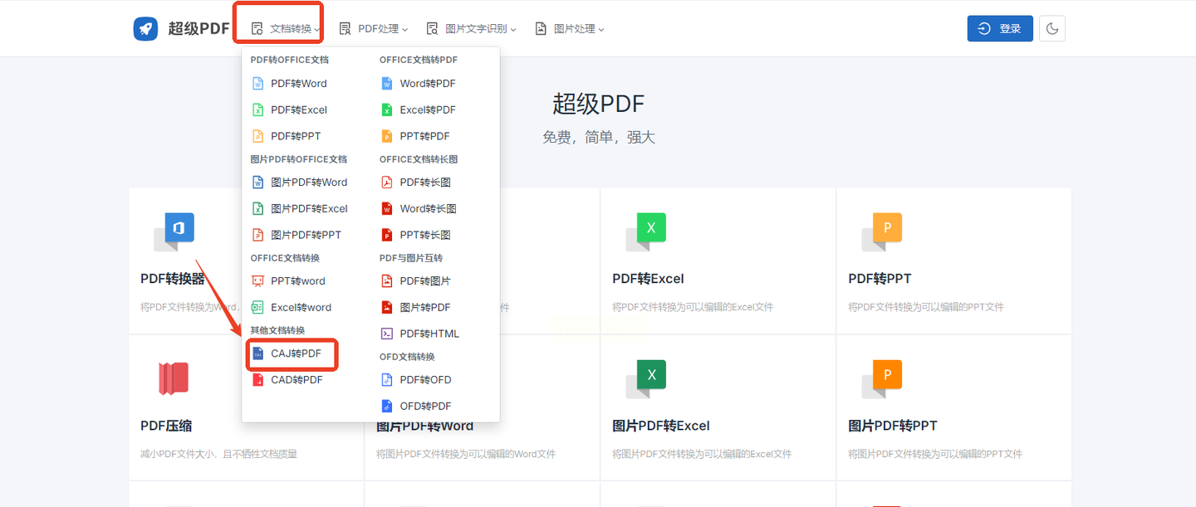This screenshot has height=507, width=1196.
Task: Open the PDF转PPT card title link
Action: pyautogui.click(x=880, y=279)
